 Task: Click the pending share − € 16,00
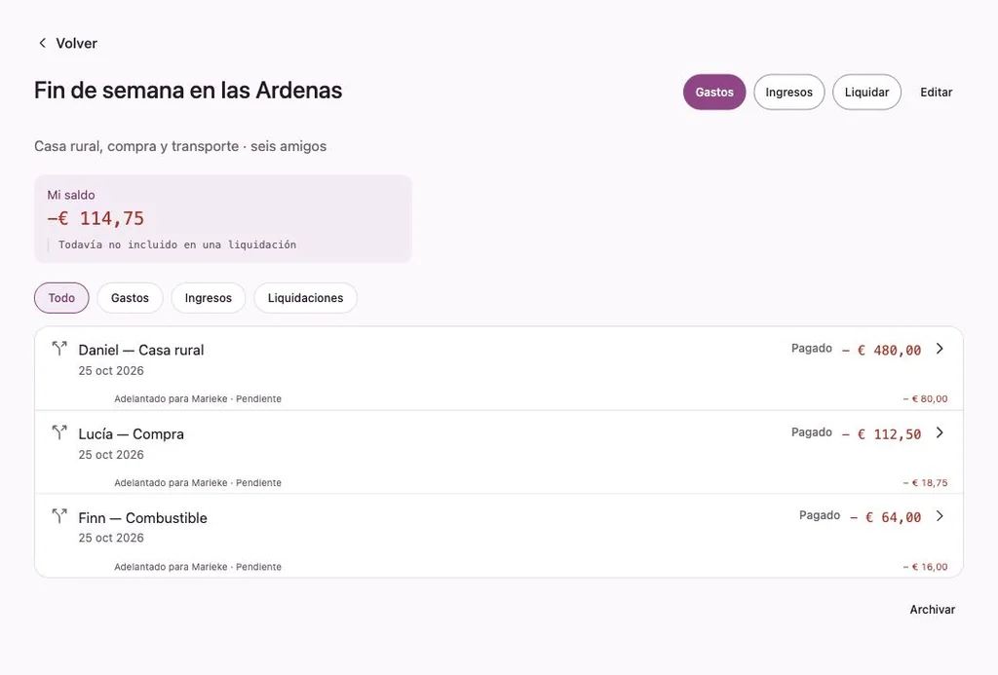coord(926,567)
